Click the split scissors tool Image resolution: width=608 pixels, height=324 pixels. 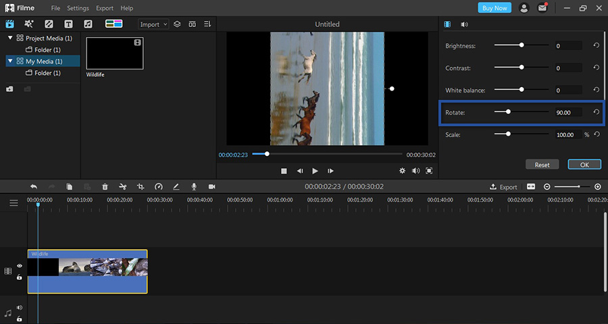pos(122,187)
